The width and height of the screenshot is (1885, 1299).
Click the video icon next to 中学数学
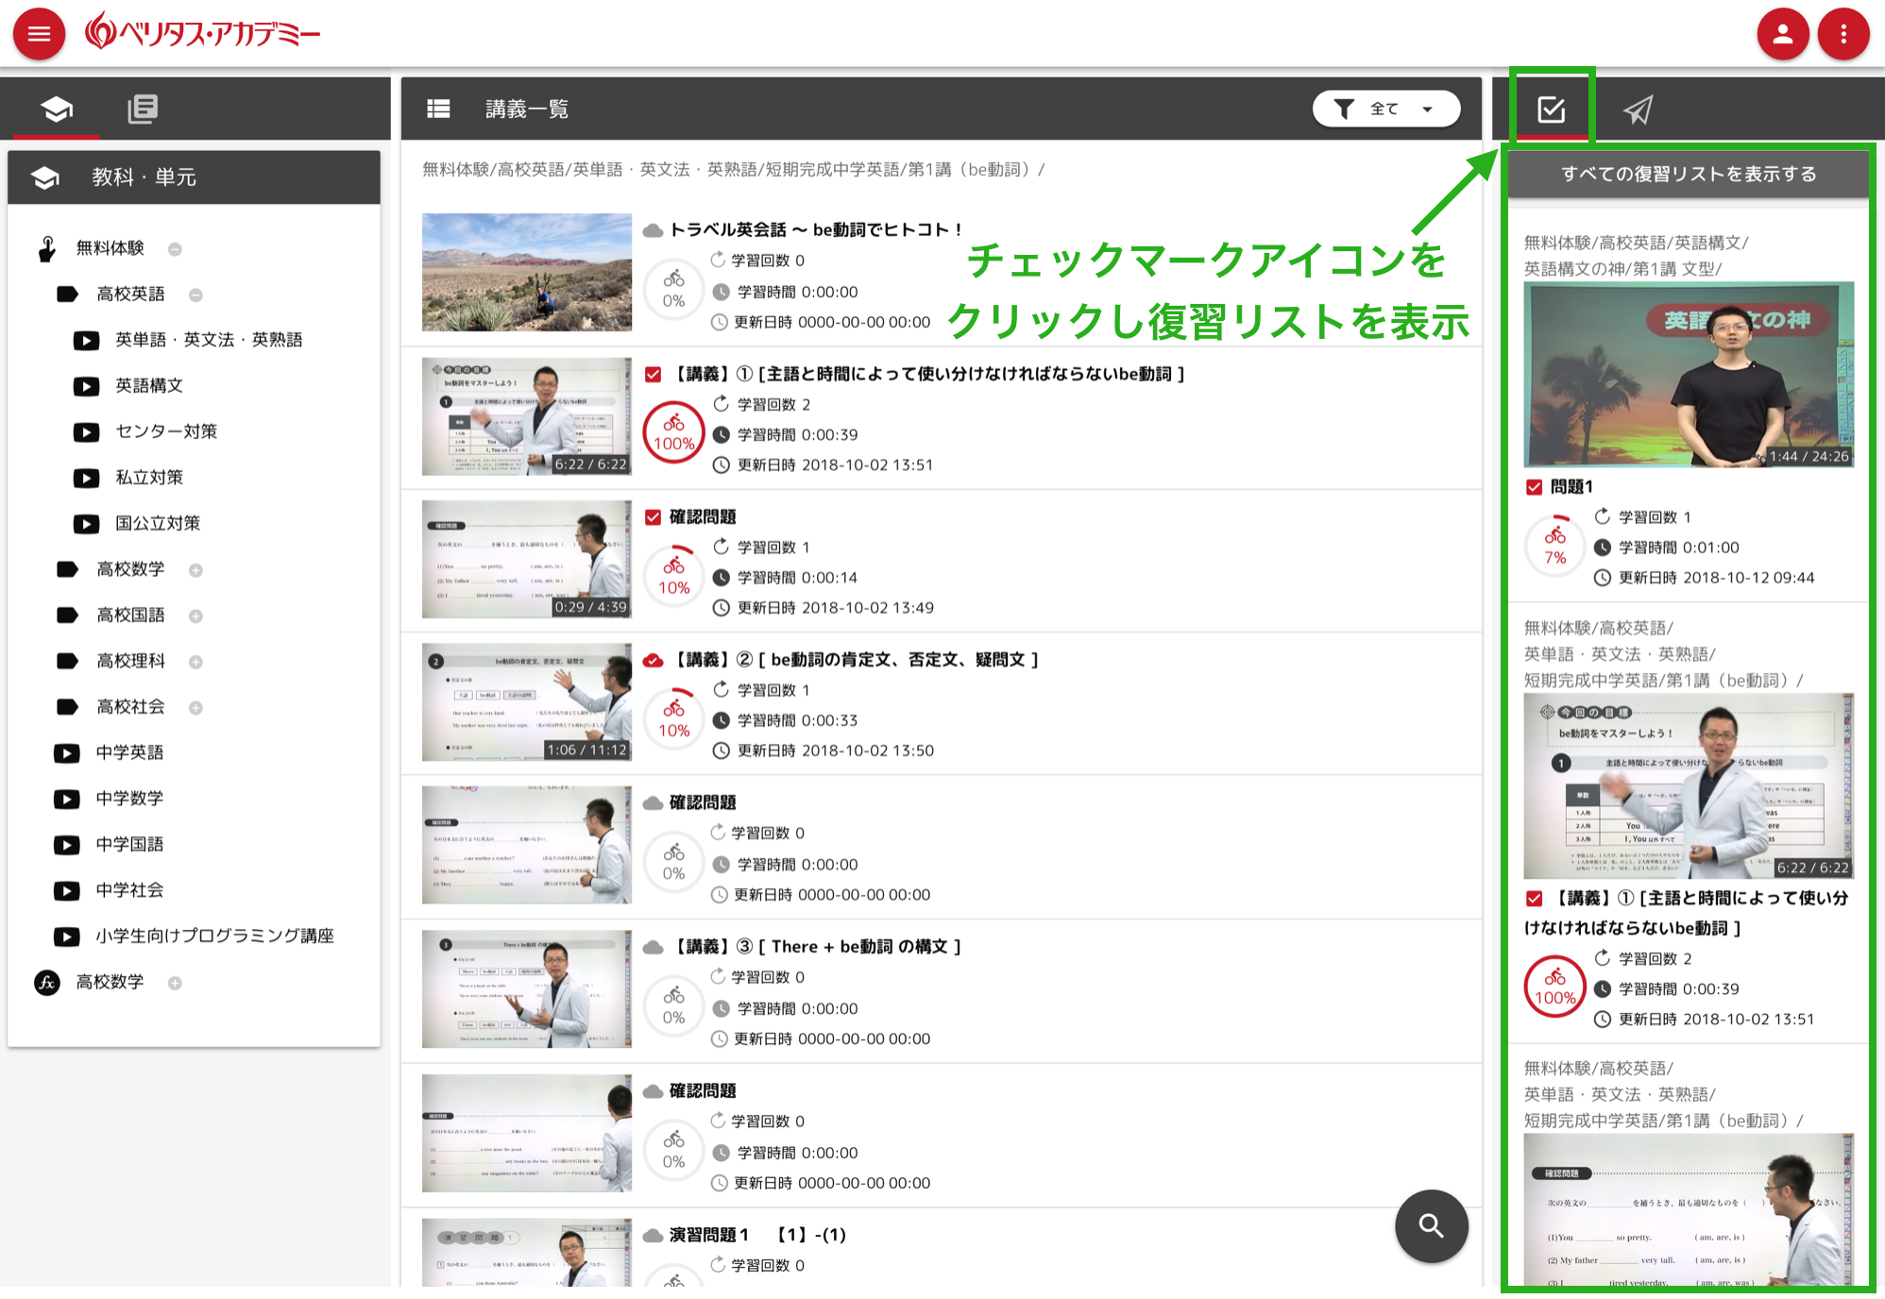point(66,799)
